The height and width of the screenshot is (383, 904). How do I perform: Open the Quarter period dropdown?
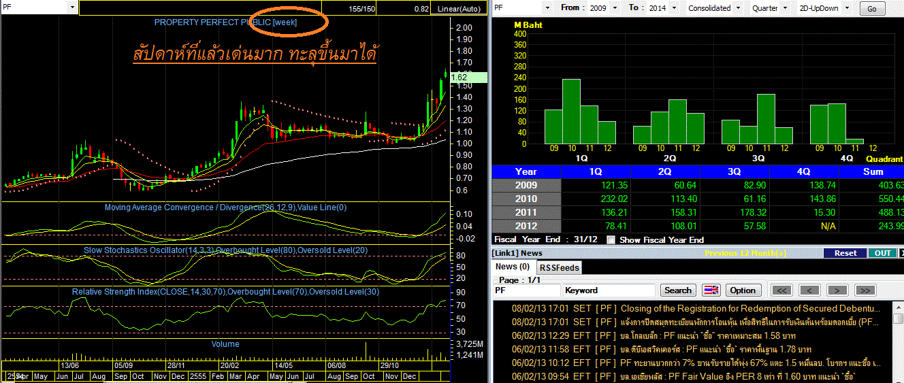coord(786,8)
